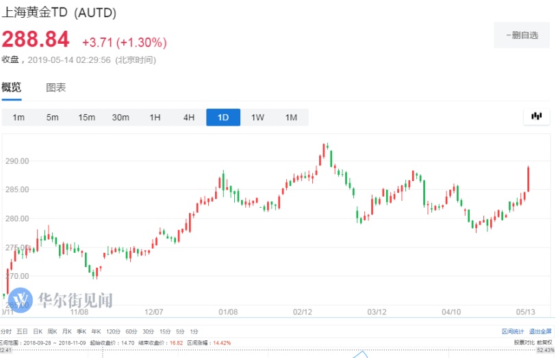Image resolution: width=558 pixels, height=358 pixels.
Task: Select the 日K period option
Action: pos(38,331)
